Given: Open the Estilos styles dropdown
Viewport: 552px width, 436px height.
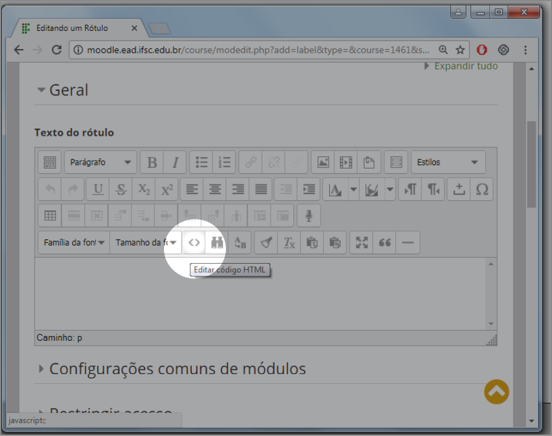Looking at the screenshot, I should point(448,163).
